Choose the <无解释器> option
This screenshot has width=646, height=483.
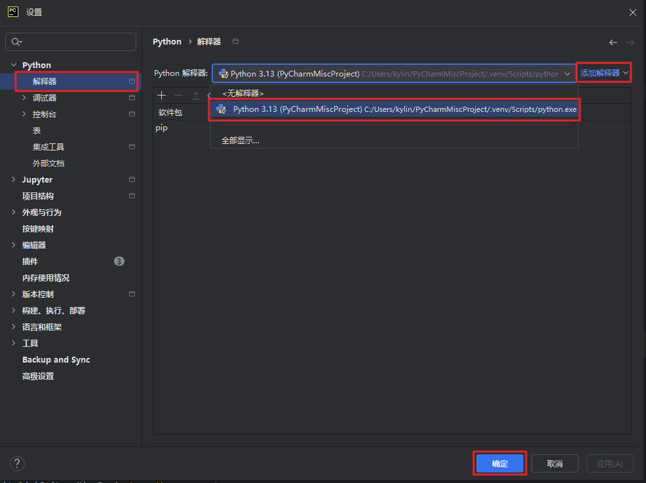pos(242,94)
